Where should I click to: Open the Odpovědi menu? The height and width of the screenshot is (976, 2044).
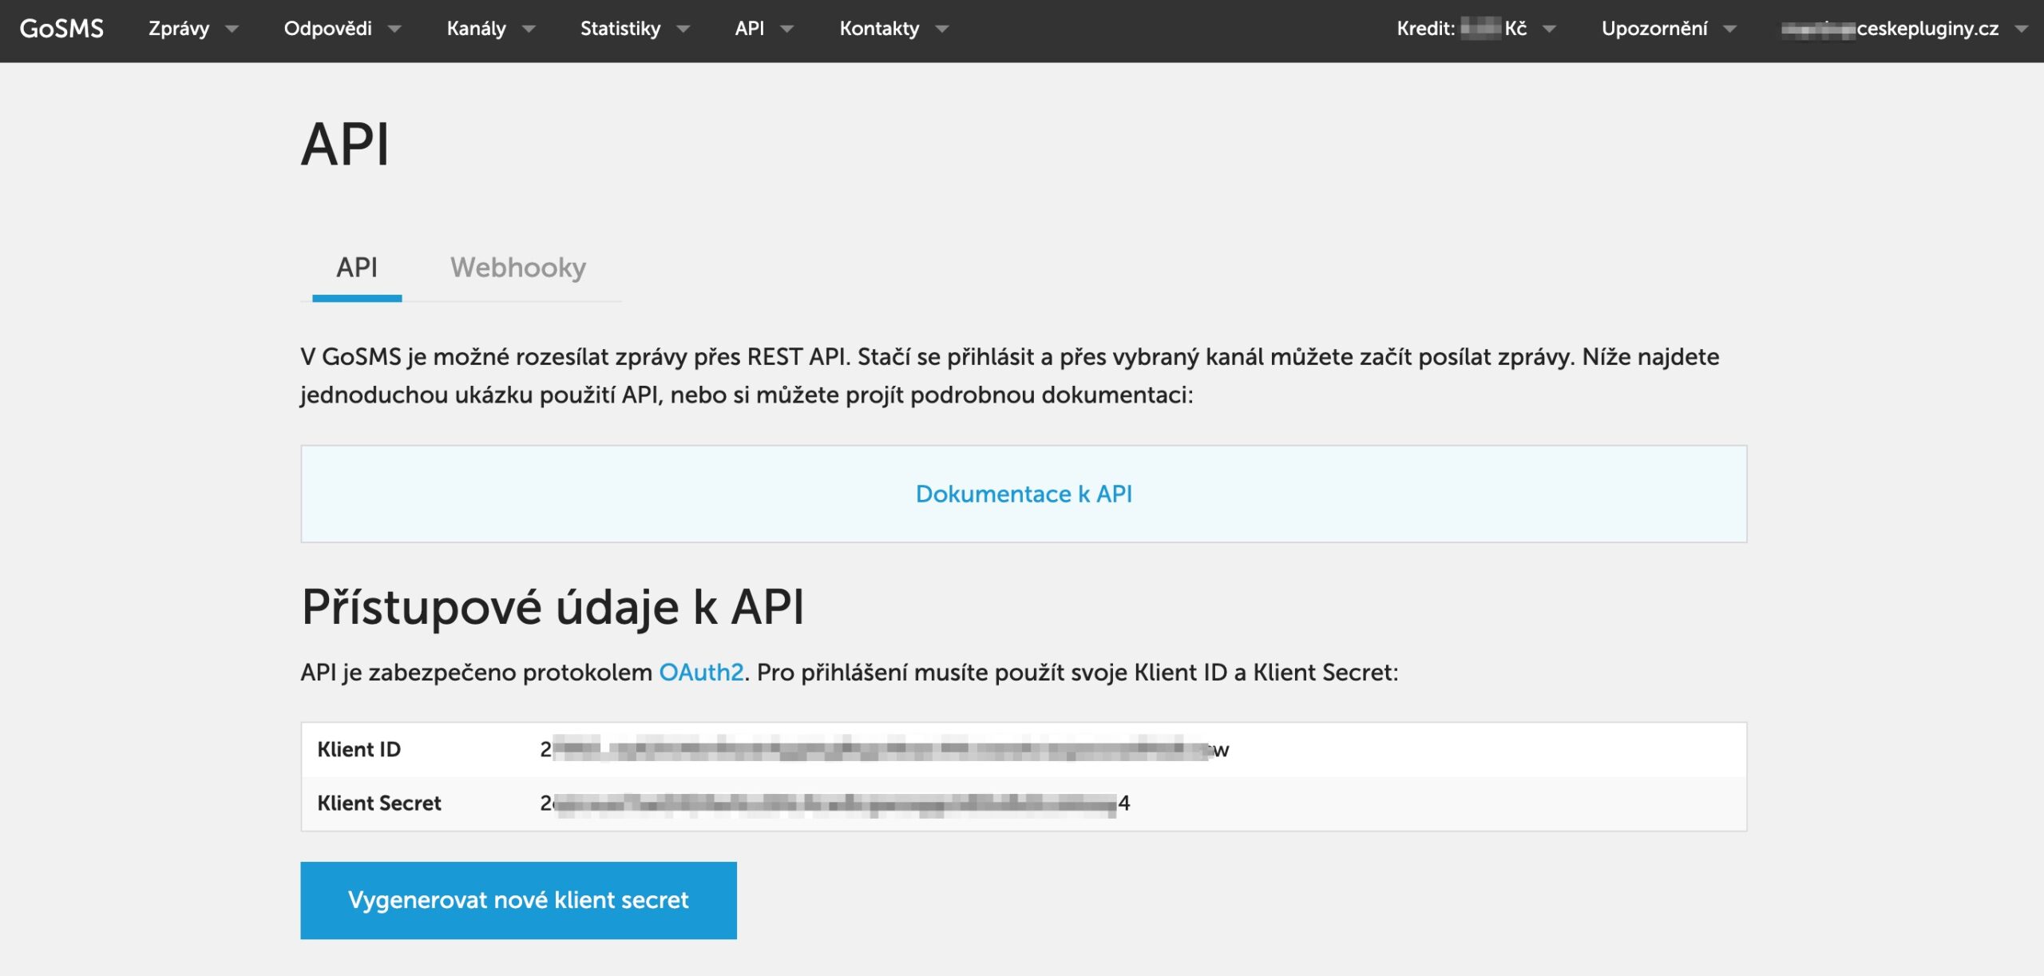327,29
